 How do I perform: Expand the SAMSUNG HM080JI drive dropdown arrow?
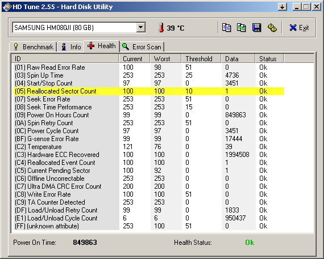click(x=141, y=27)
